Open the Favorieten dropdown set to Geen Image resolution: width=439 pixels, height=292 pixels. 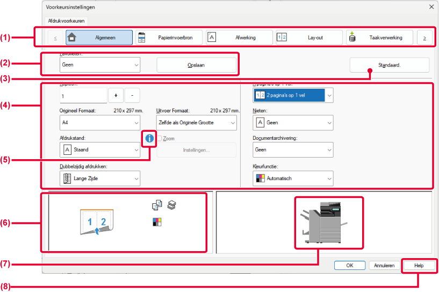pos(99,65)
